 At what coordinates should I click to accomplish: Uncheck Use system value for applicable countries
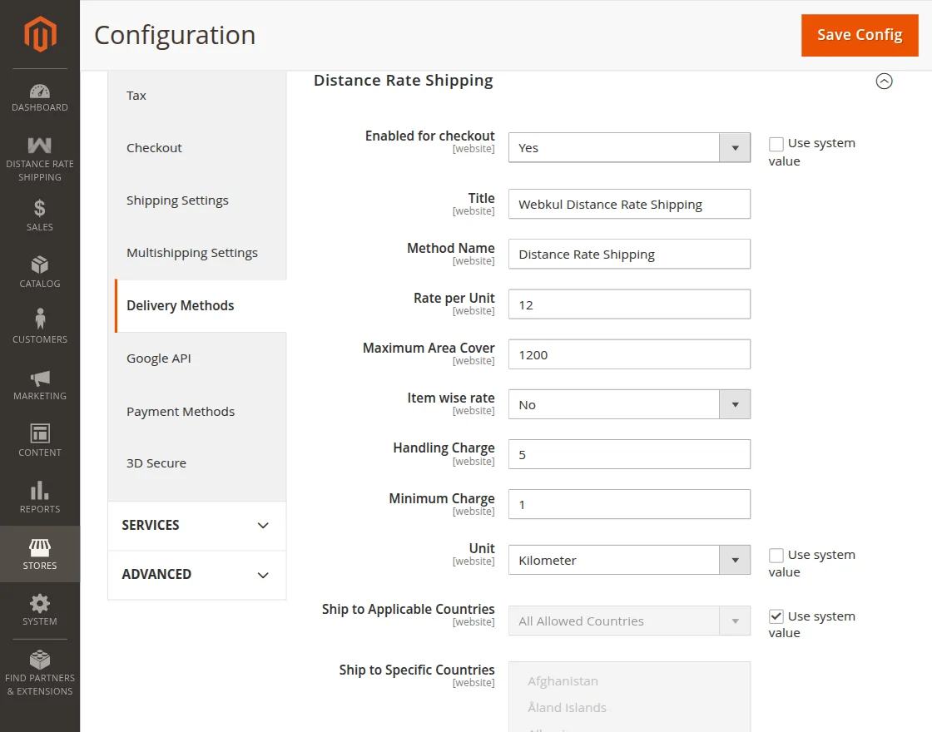pyautogui.click(x=776, y=616)
